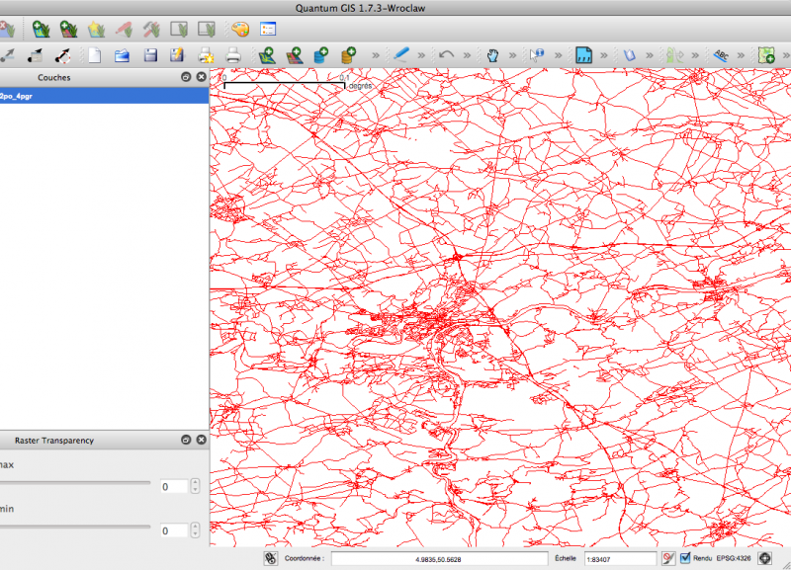Click the Undo arrow icon

click(x=446, y=55)
